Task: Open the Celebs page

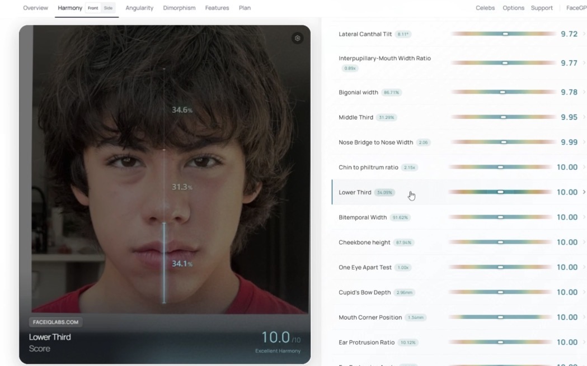Action: (x=485, y=8)
